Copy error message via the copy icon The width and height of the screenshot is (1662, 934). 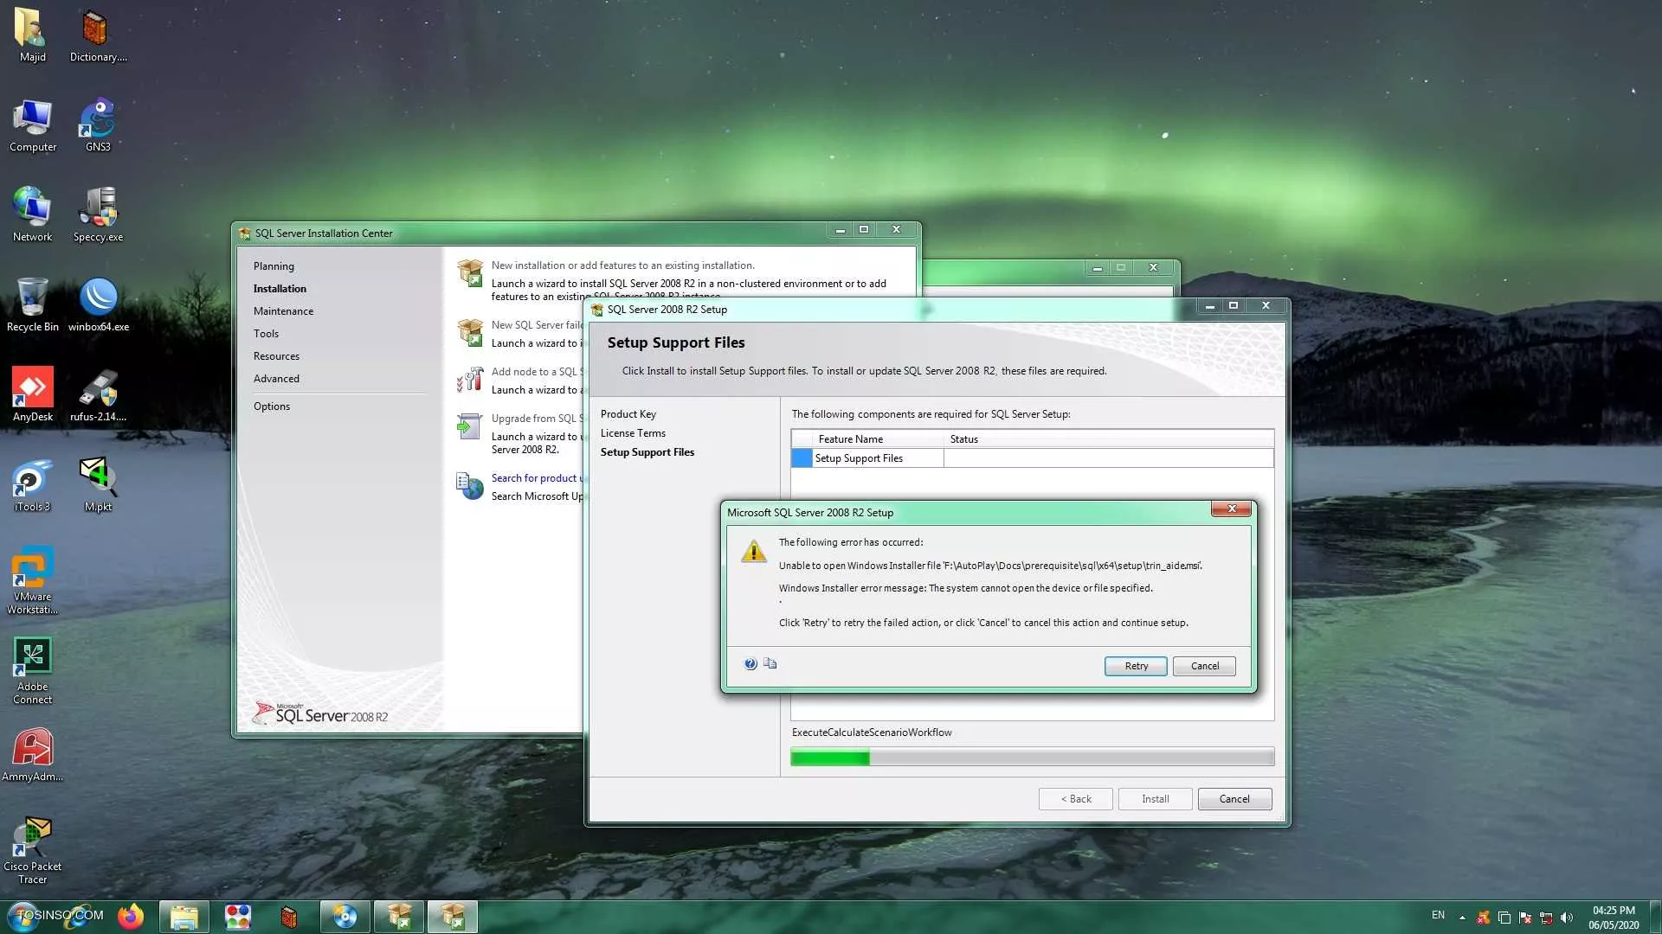[x=770, y=664]
